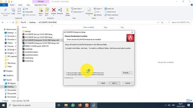
Task: Click Paste shortcut in ribbon
Action: [29, 15]
